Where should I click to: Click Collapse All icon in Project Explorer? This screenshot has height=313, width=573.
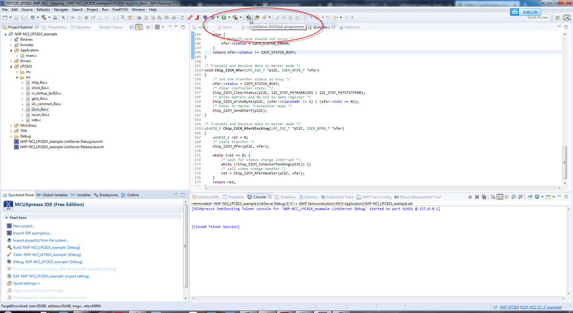[x=131, y=27]
